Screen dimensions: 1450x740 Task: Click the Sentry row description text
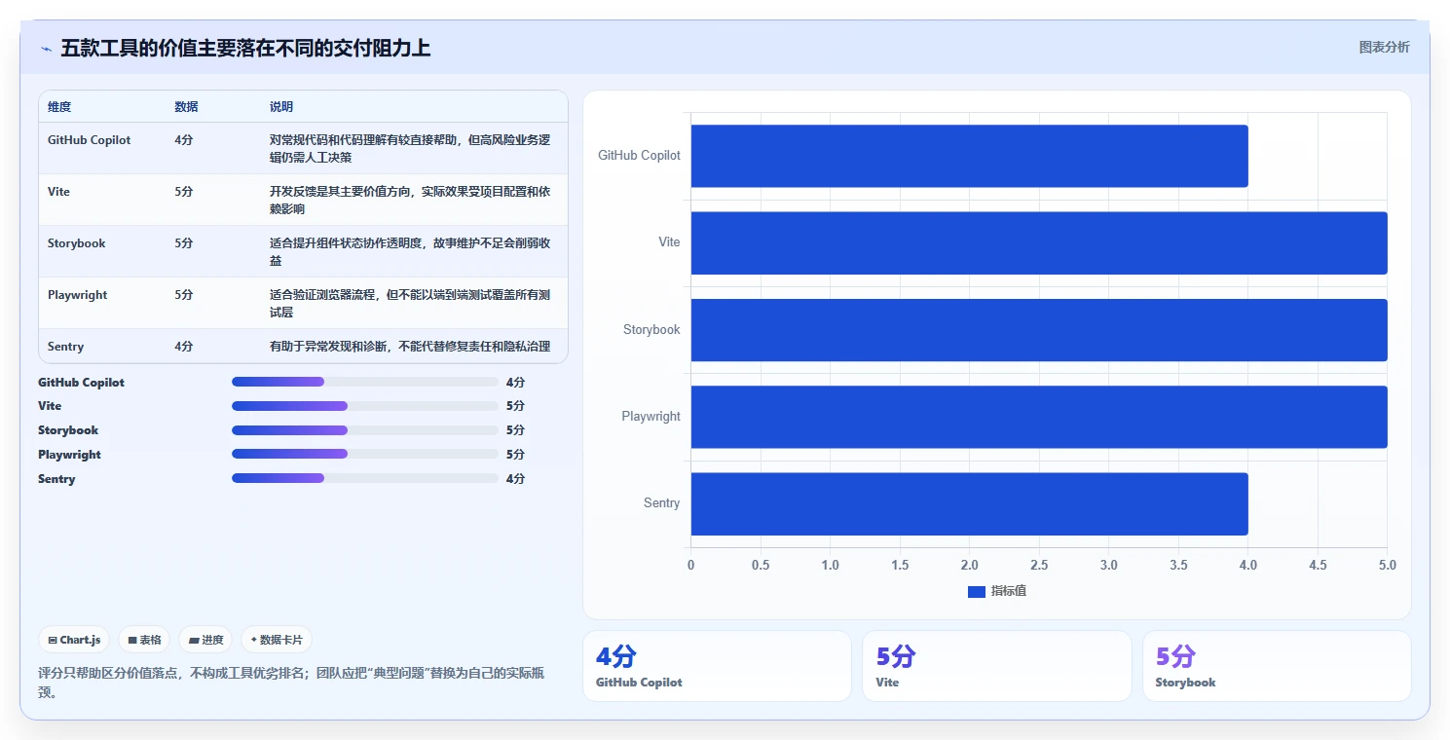click(410, 347)
